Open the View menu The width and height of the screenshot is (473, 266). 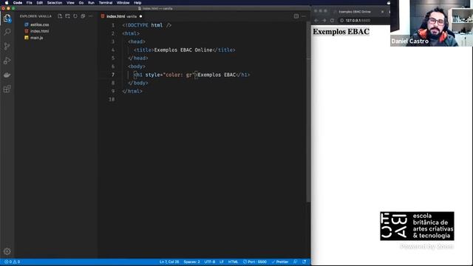pyautogui.click(x=70, y=3)
